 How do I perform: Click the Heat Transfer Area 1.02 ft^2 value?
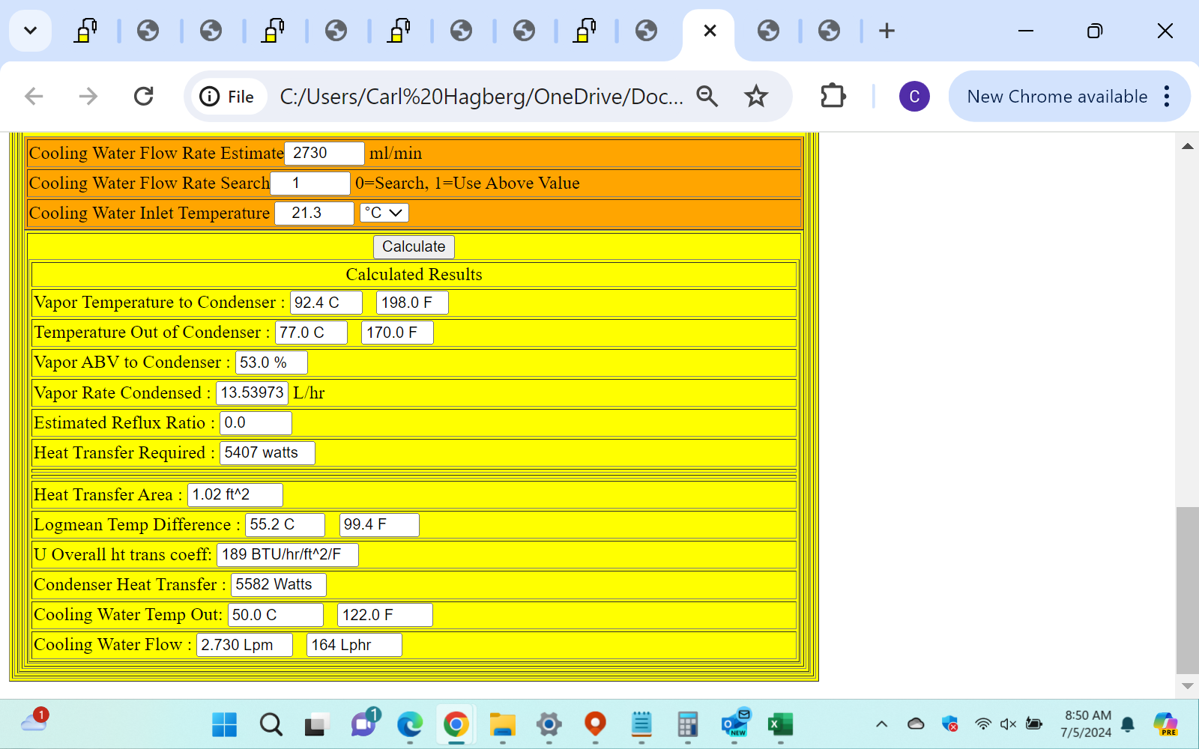coord(235,494)
